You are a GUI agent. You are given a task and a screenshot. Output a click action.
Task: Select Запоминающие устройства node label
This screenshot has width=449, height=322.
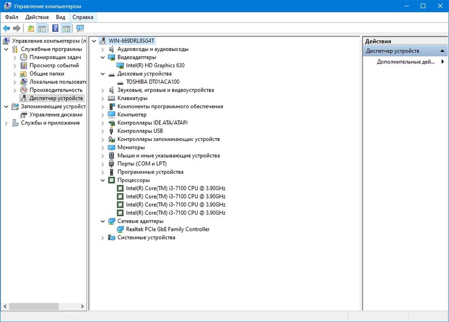click(53, 106)
